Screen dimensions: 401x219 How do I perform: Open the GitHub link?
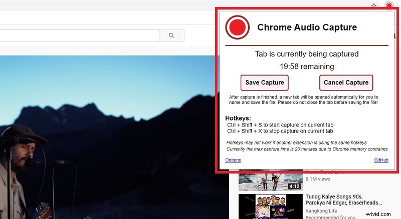pyautogui.click(x=381, y=160)
